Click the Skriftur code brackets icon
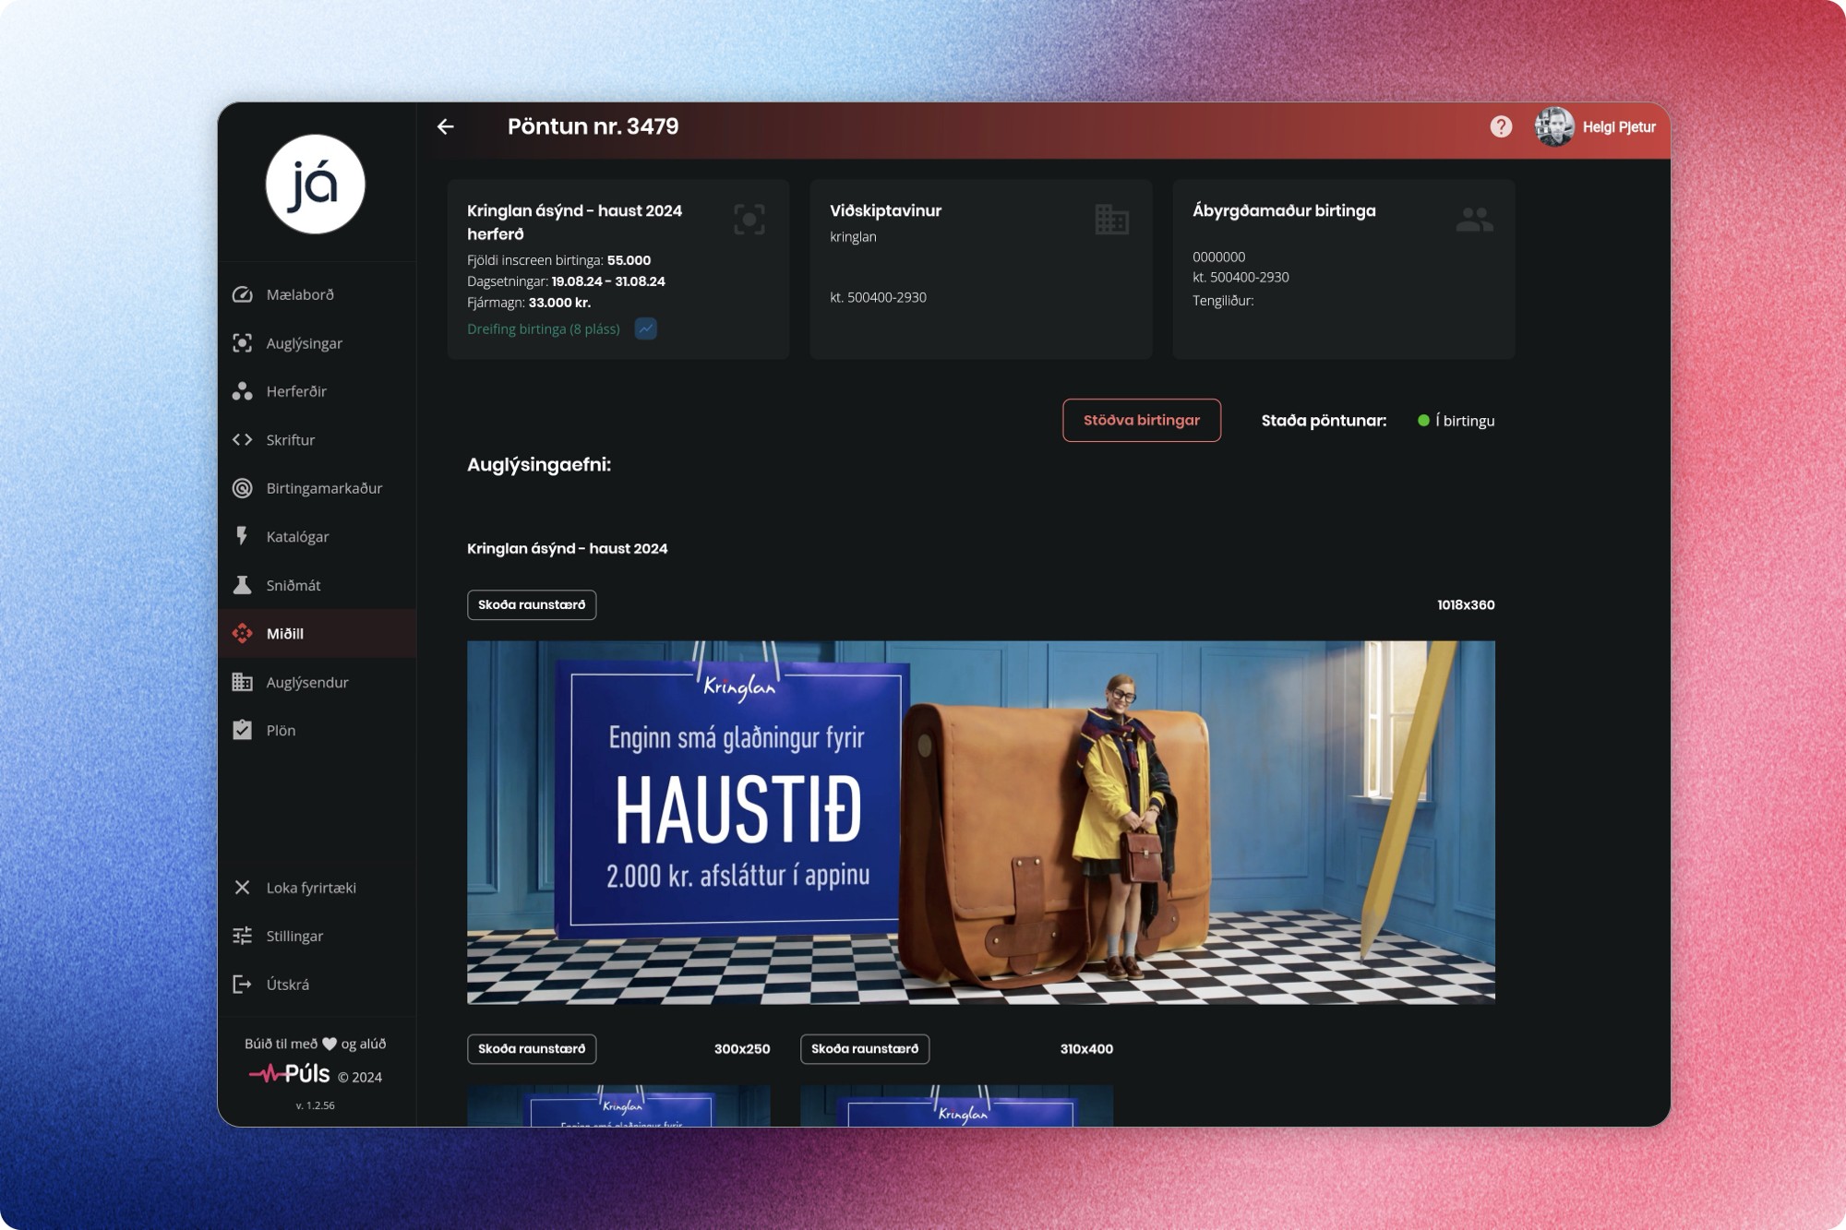The width and height of the screenshot is (1846, 1230). pyautogui.click(x=242, y=440)
